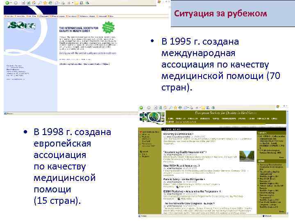Click the green Back button in the ESQH browser window
Viewport: 295px width, 221px height.
point(141,108)
